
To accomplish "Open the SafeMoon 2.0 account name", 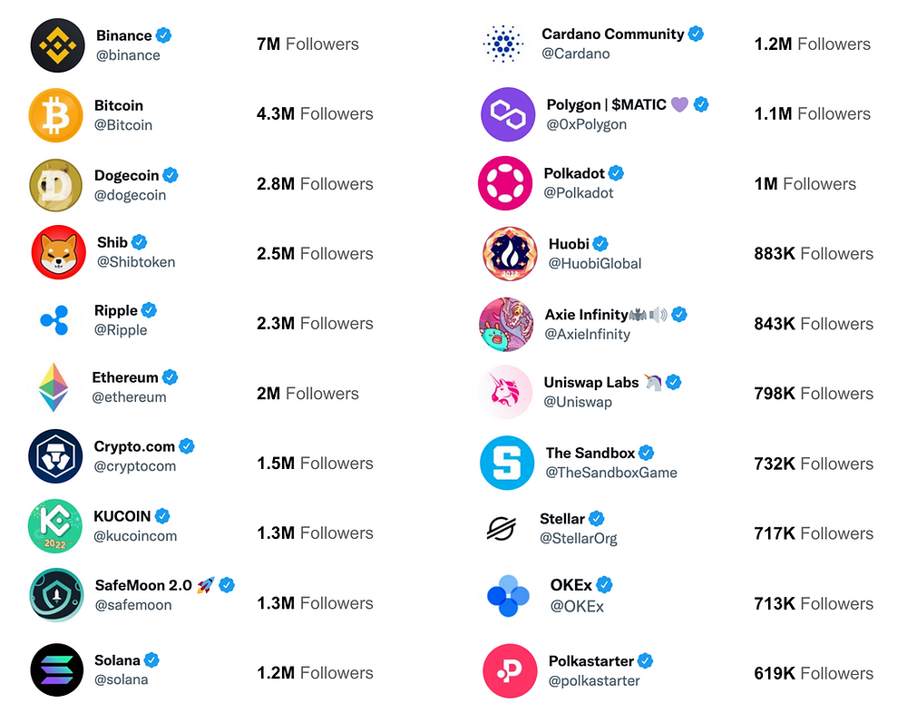I will tap(143, 585).
